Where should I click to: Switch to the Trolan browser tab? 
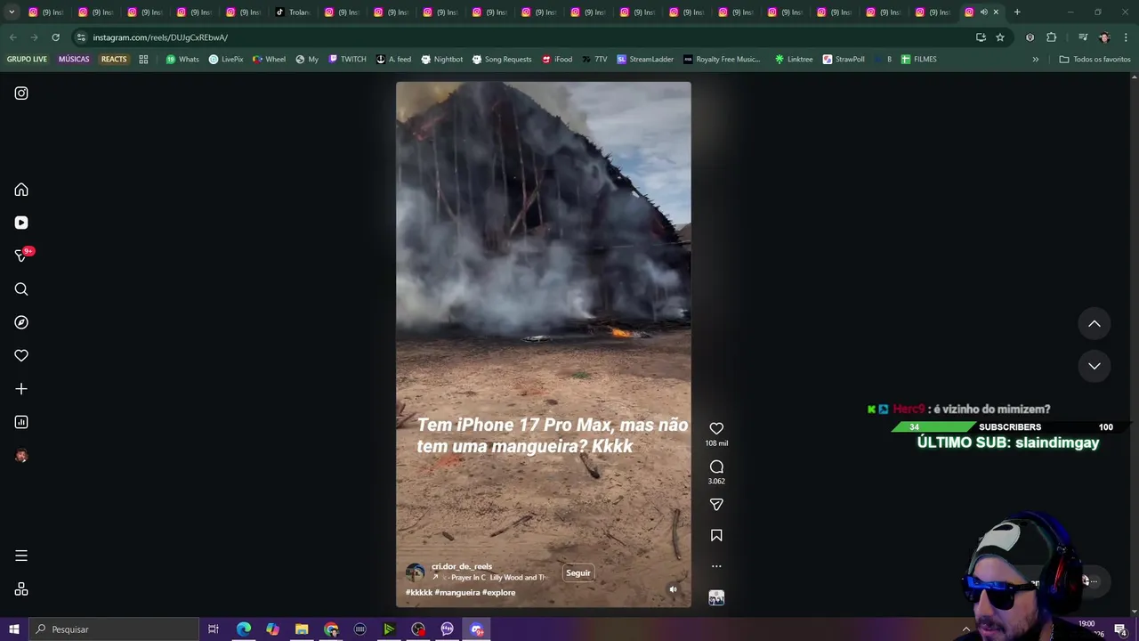(292, 12)
